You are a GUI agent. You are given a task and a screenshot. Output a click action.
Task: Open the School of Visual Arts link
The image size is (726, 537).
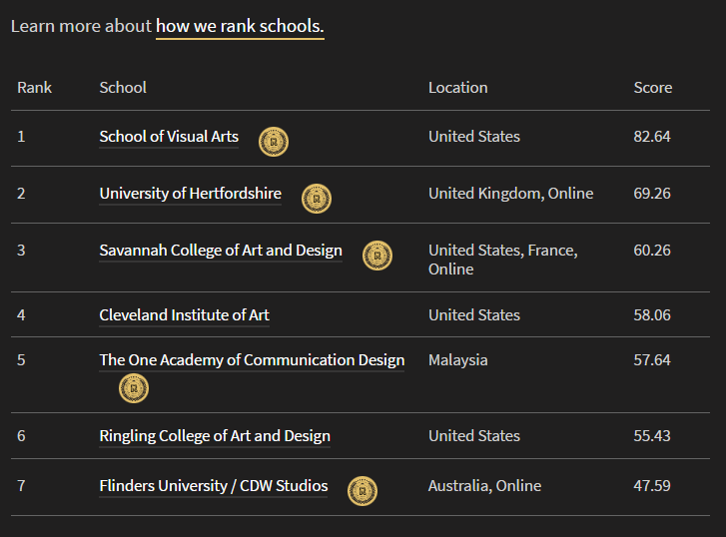tap(169, 137)
